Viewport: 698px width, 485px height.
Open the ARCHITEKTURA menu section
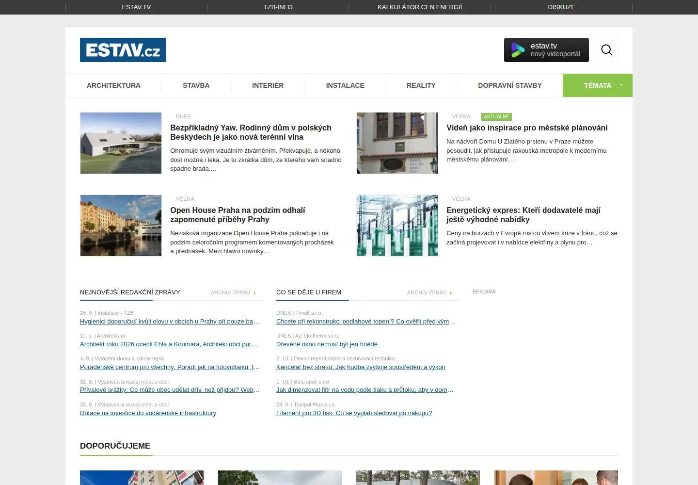pyautogui.click(x=113, y=85)
